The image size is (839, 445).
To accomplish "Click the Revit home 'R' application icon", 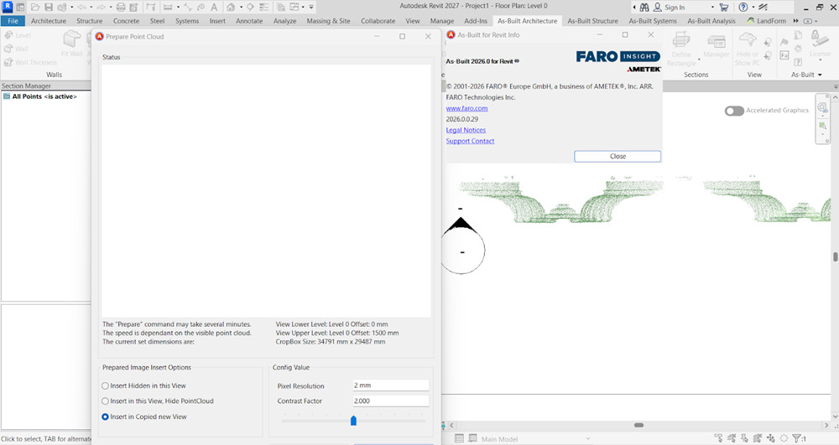I will (8, 7).
